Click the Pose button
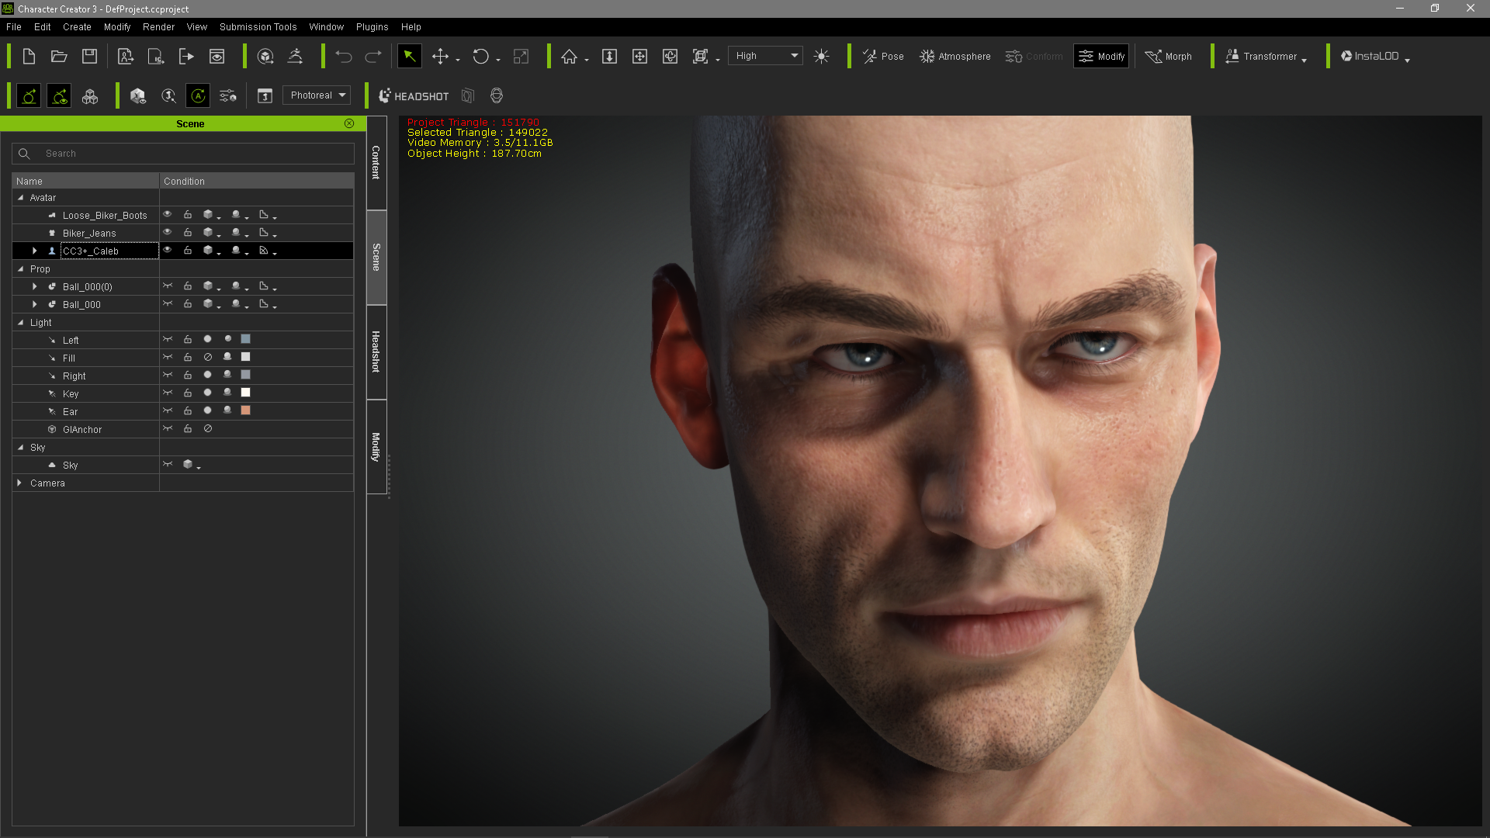Screen dimensions: 1490x838 883,56
